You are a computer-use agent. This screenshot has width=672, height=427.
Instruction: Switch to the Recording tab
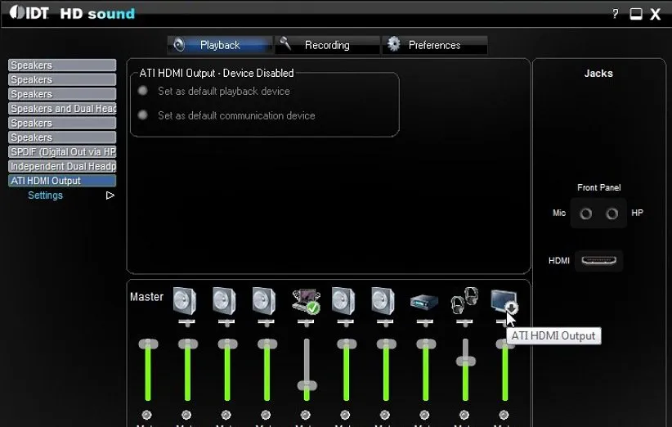point(326,45)
